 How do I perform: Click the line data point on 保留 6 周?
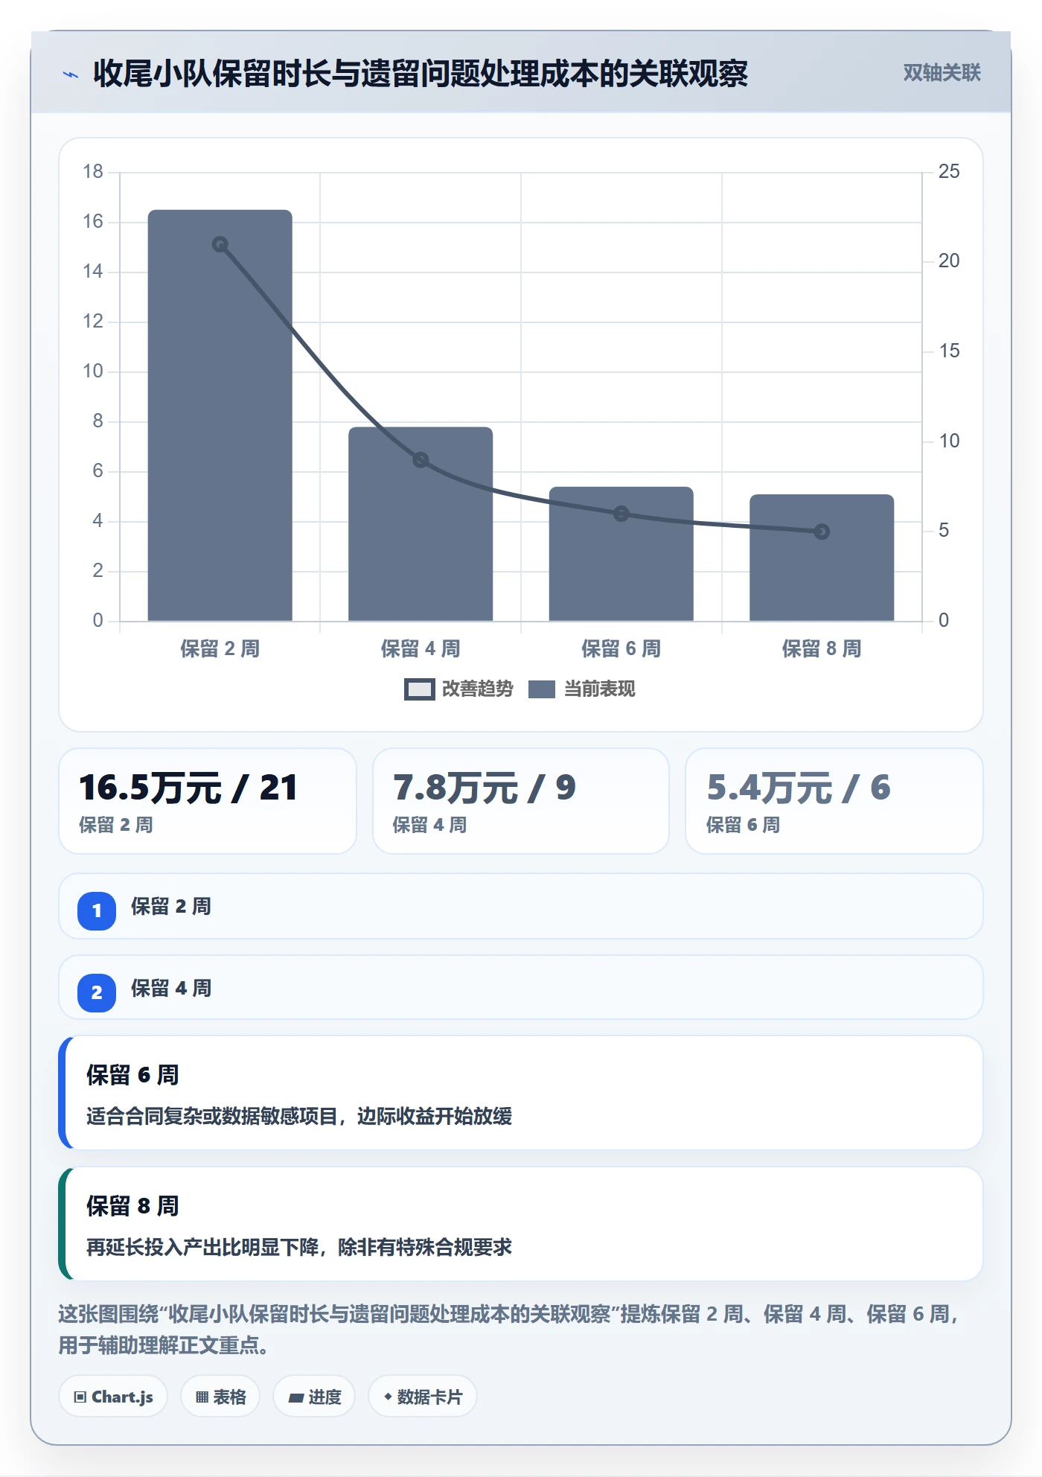621,514
